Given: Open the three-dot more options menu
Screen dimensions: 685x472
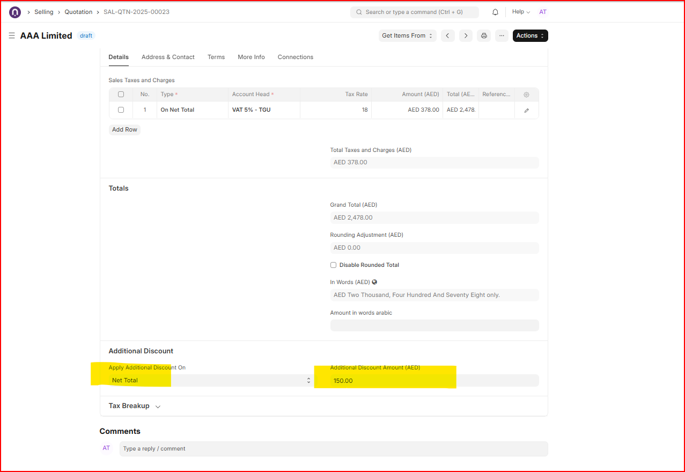Looking at the screenshot, I should pos(502,35).
